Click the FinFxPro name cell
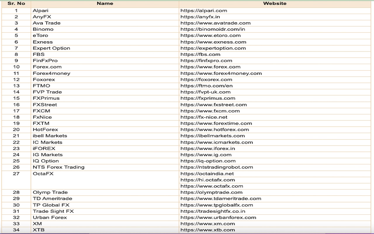Image resolution: width=374 pixels, height=234 pixels. click(105, 61)
